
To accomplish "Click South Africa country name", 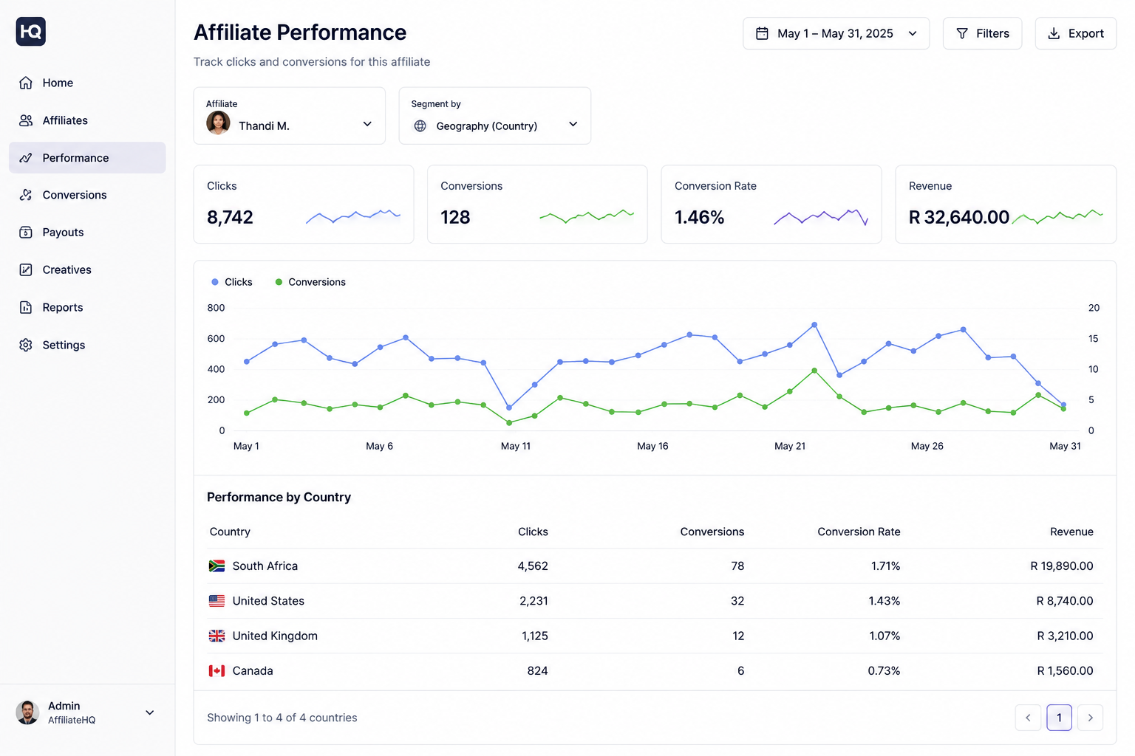I will tap(265, 566).
